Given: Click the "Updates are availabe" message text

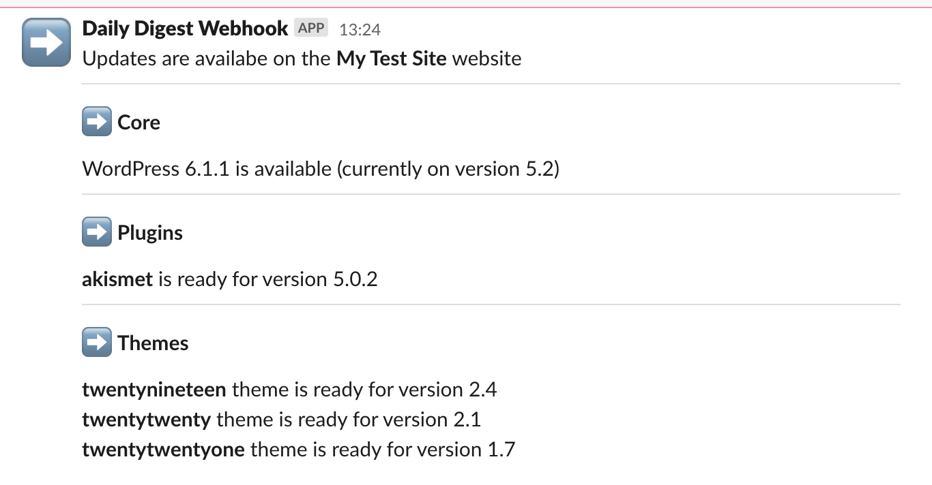Looking at the screenshot, I should click(206, 59).
